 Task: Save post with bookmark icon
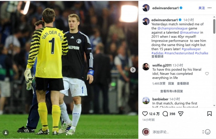[209, 114]
